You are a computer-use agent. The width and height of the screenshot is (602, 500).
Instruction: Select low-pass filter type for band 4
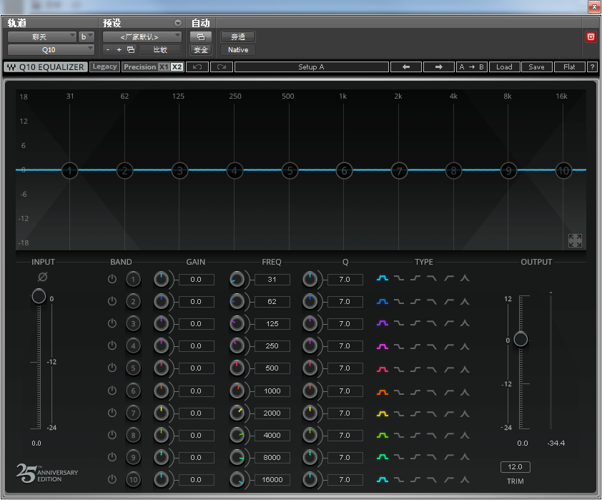point(432,346)
